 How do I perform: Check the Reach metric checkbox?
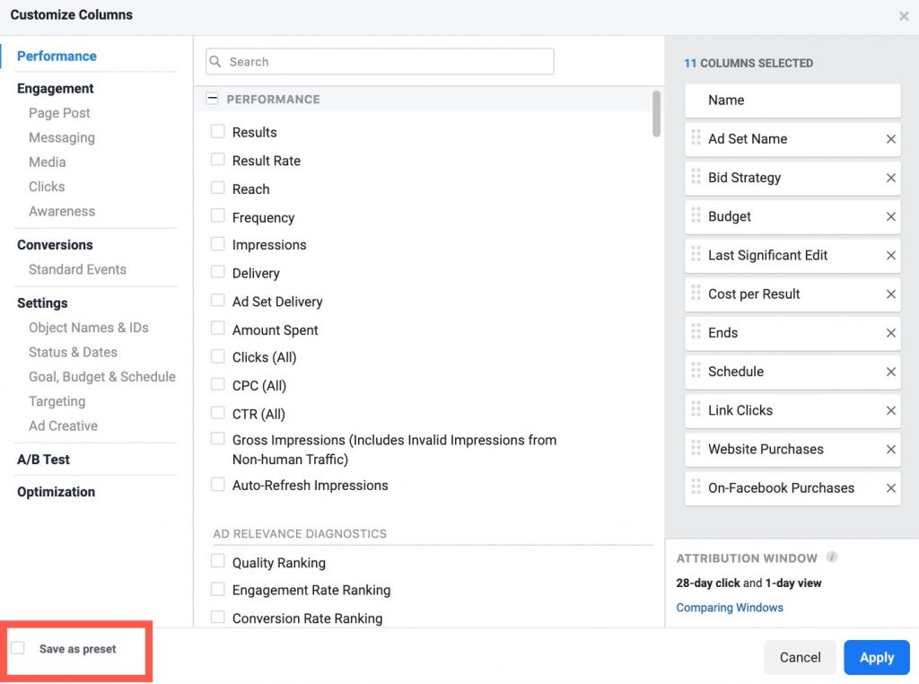[x=218, y=189]
